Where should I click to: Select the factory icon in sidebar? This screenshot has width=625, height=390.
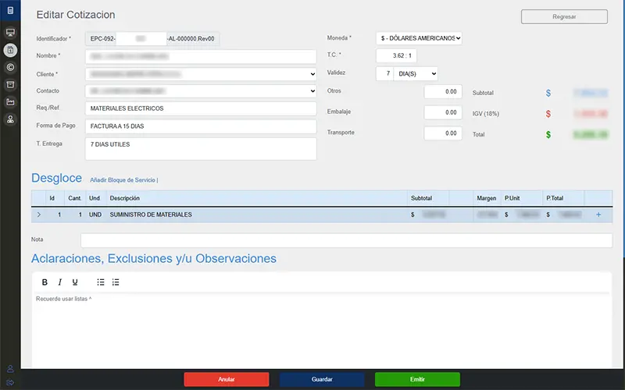tap(10, 101)
